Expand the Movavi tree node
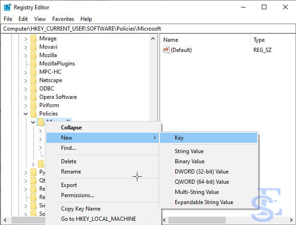 tap(26, 47)
